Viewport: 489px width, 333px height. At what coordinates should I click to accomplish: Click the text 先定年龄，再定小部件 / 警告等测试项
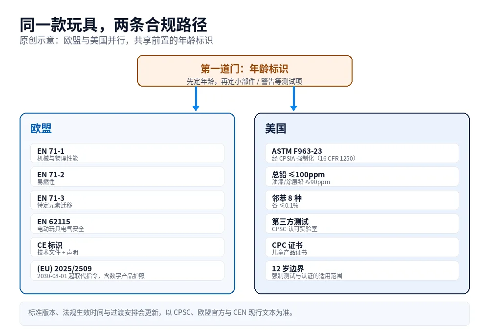coord(244,81)
